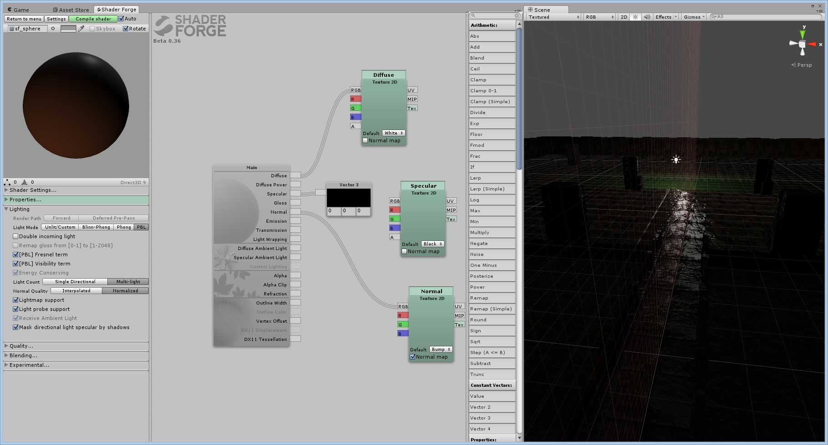This screenshot has width=828, height=445.
Task: Expand the Quality section
Action: 76,346
